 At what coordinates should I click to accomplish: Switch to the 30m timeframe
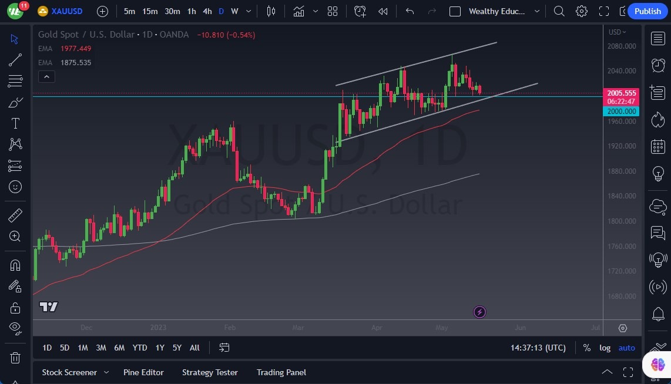point(172,11)
